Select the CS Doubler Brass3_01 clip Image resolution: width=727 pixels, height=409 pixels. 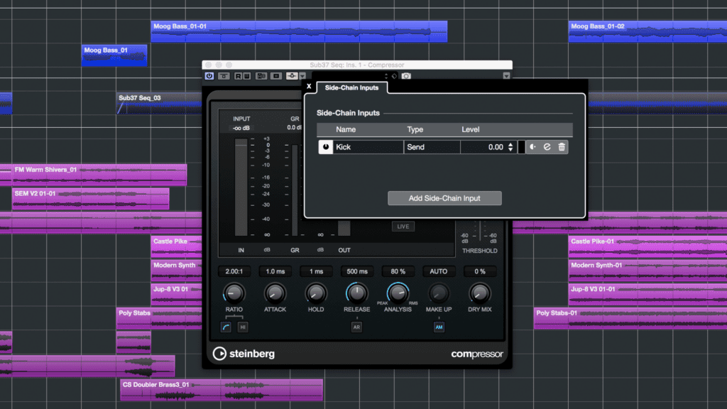[222, 390]
